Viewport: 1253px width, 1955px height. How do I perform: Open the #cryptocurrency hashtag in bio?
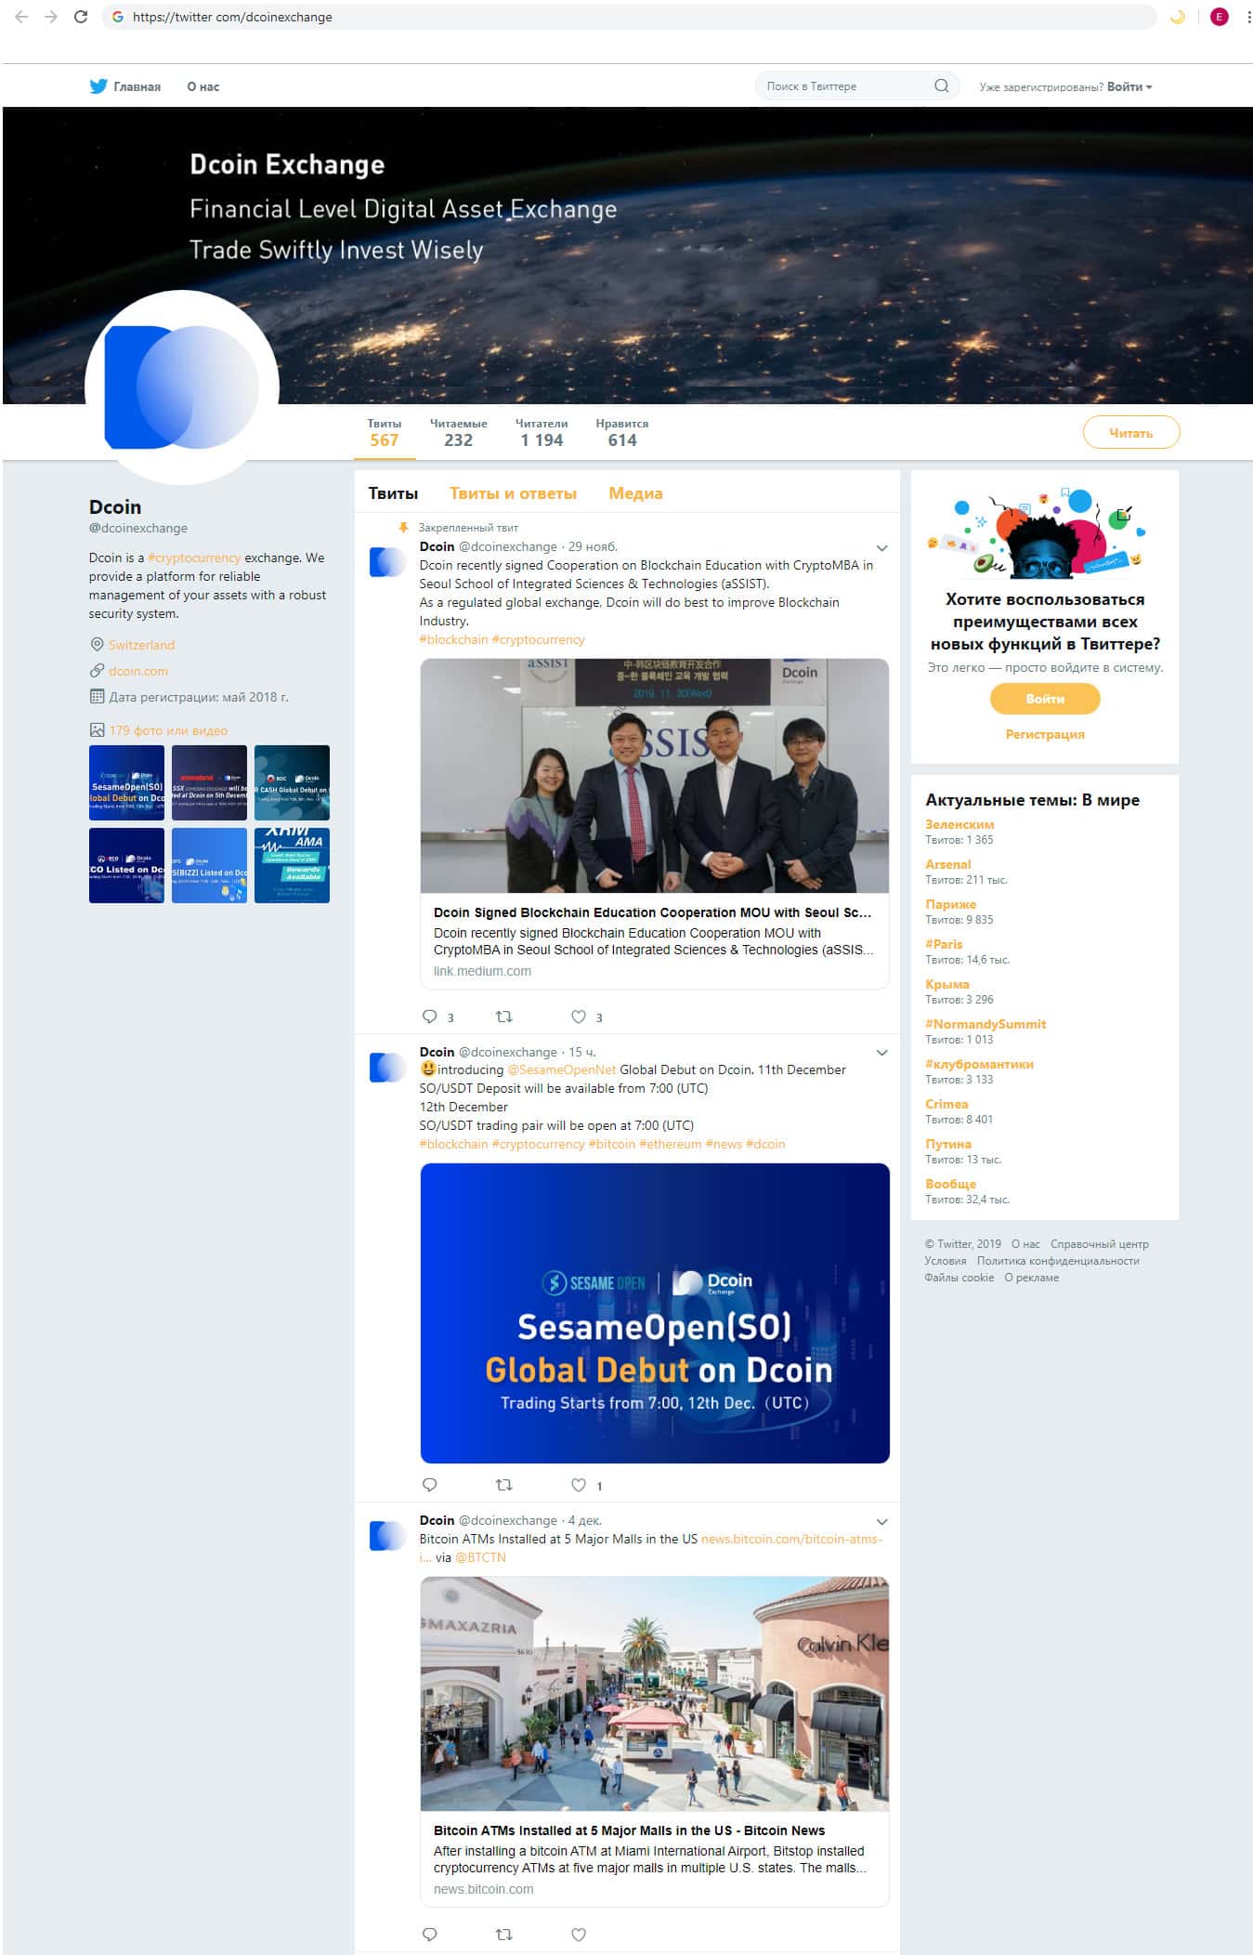[194, 558]
